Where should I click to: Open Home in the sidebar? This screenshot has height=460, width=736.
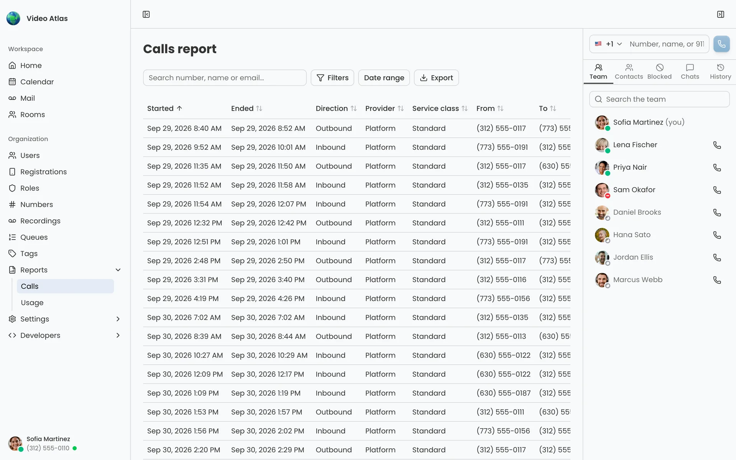tap(65, 66)
